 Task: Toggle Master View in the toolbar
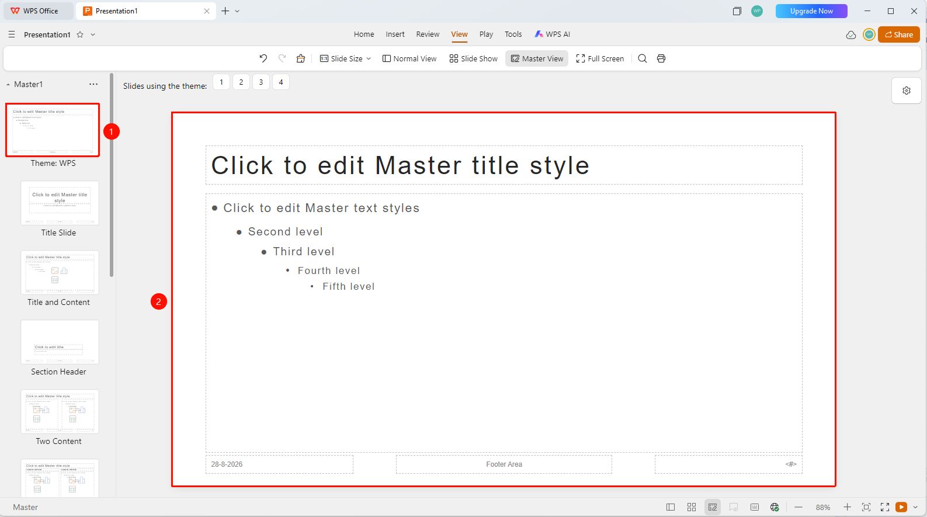click(x=537, y=58)
